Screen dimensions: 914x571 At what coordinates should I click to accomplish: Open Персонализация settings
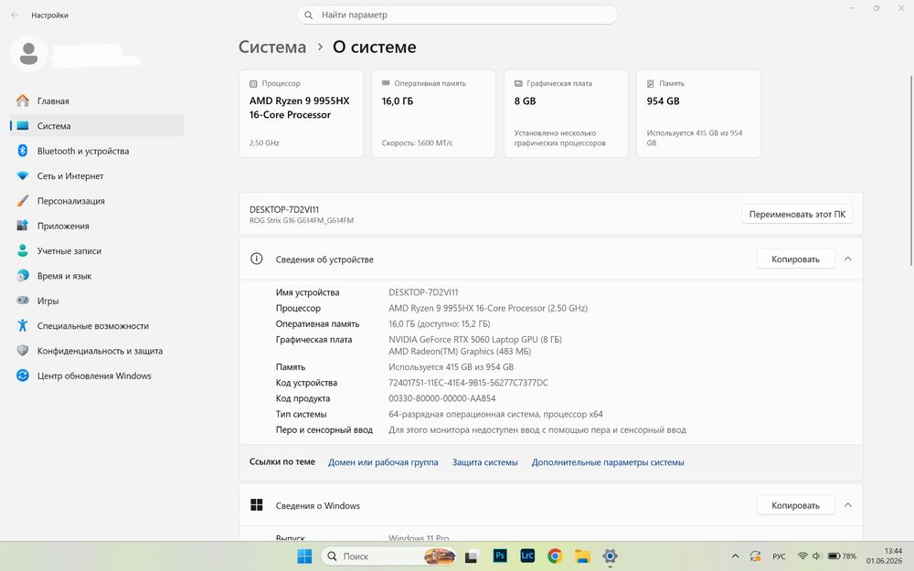98,201
